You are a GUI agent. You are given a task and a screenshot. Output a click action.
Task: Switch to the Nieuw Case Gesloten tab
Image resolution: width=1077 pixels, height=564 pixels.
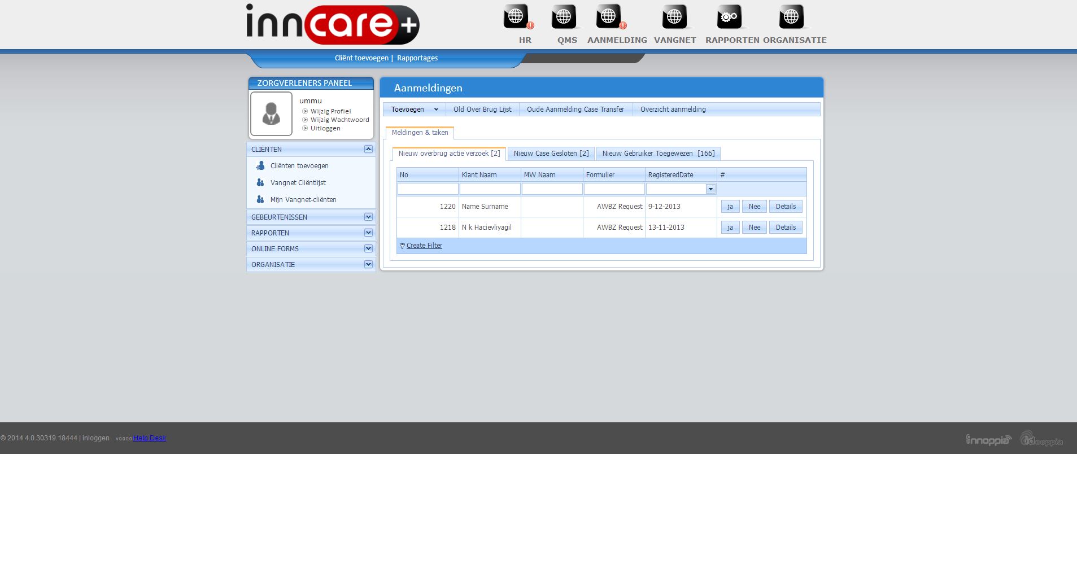[x=551, y=154]
